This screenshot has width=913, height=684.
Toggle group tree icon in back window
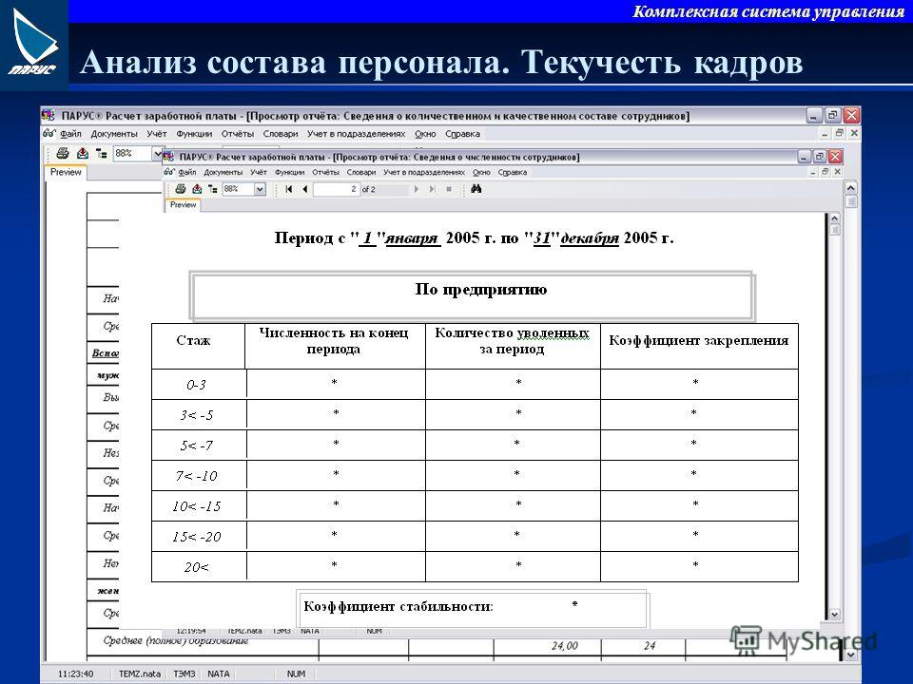point(102,154)
